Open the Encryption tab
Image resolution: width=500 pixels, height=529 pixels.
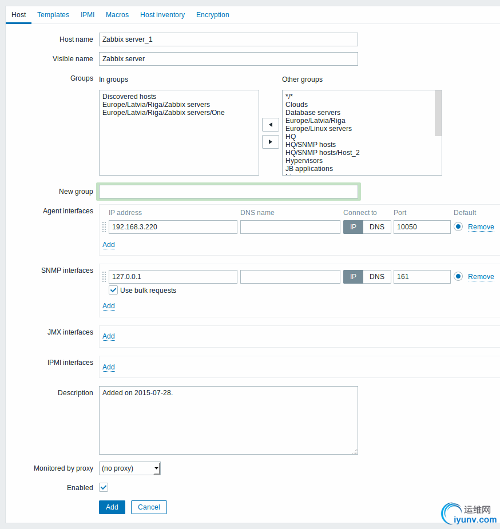click(213, 15)
